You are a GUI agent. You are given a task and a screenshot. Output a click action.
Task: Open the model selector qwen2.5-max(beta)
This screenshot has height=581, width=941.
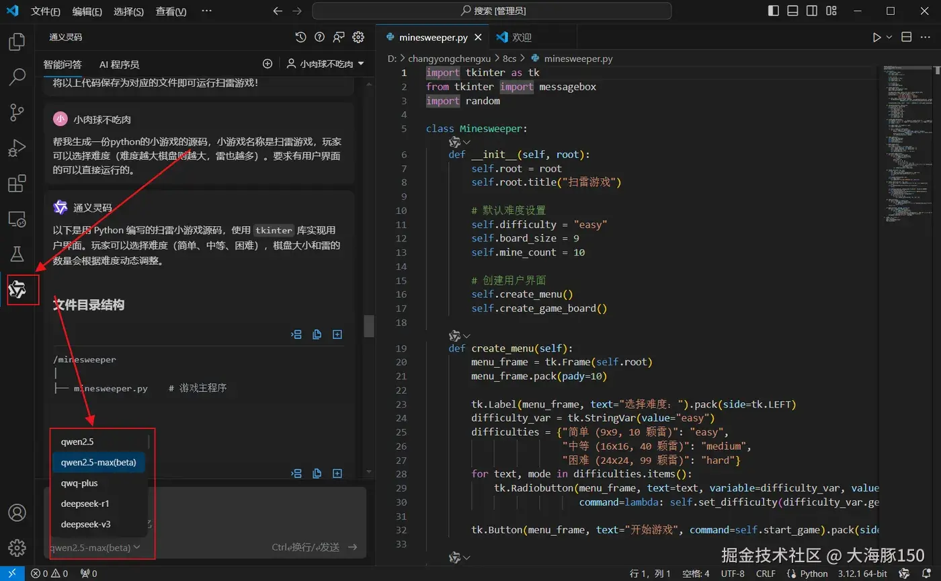pyautogui.click(x=95, y=547)
